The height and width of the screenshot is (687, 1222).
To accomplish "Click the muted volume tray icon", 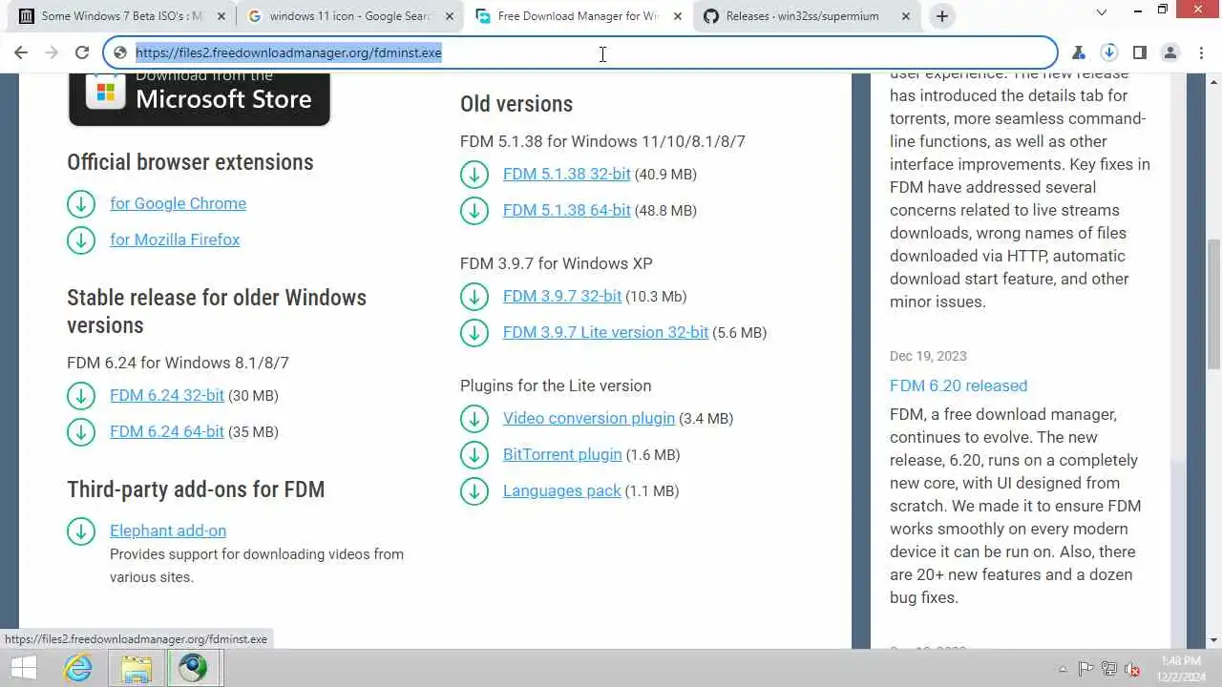I will pos(1132,669).
